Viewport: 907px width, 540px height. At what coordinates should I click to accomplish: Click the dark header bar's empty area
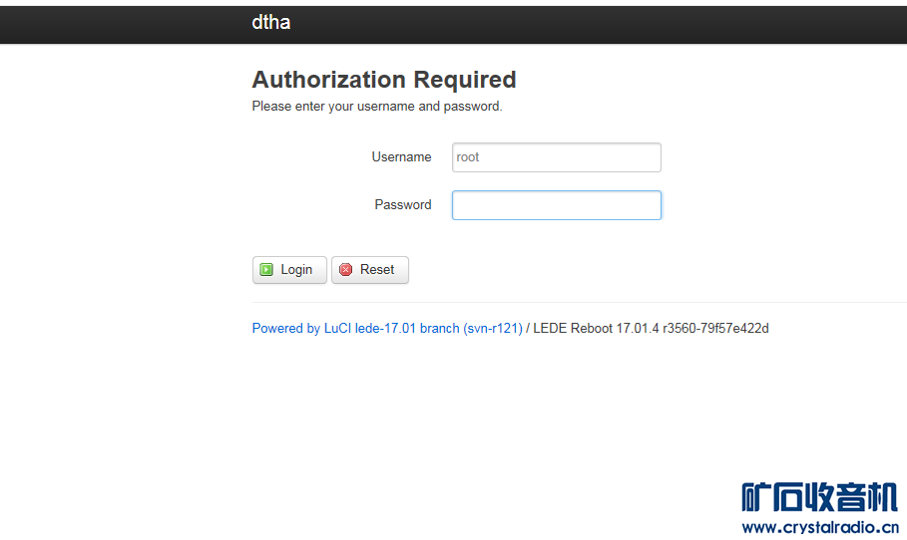tap(599, 22)
